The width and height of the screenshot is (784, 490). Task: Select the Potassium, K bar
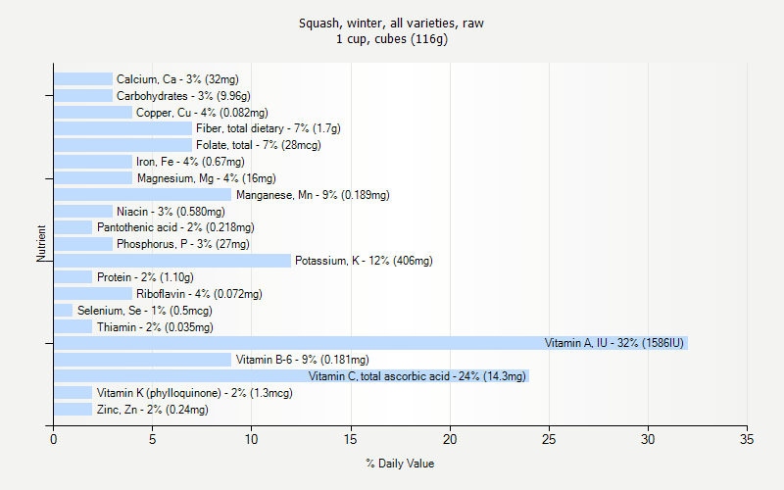[171, 261]
